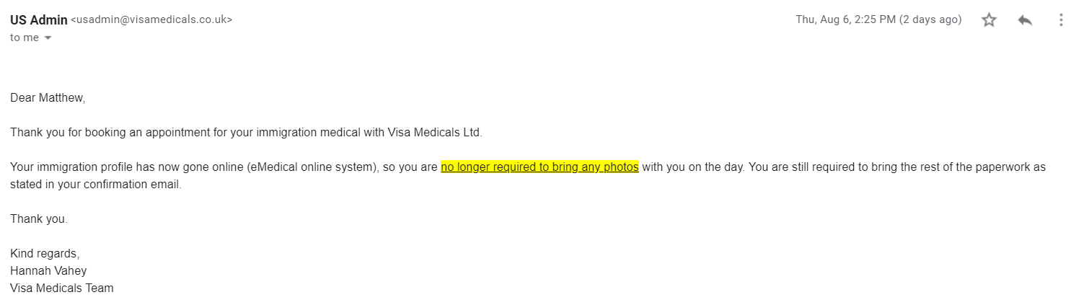Click the "stated in your confirmation email" line
1089x300 pixels.
tap(96, 185)
